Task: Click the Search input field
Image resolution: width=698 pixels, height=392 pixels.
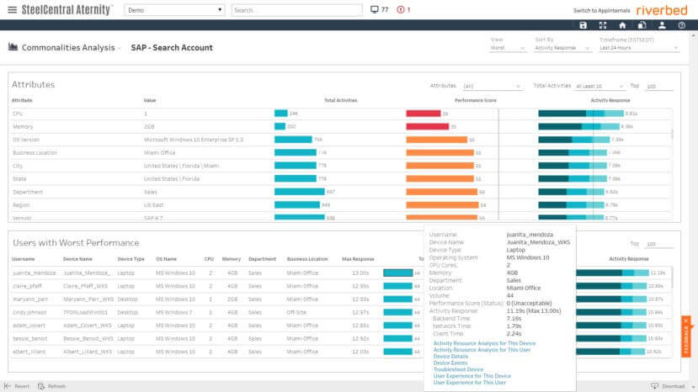Action: (x=297, y=10)
